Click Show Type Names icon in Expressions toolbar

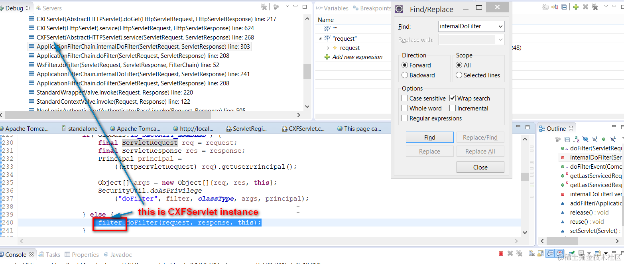point(545,7)
